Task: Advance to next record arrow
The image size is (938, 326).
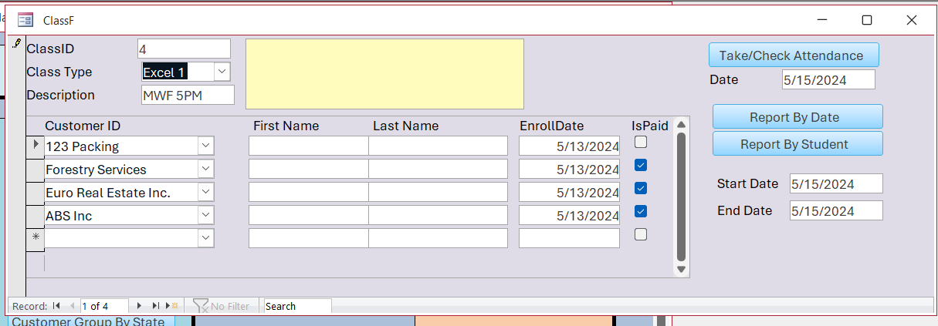Action: 139,306
